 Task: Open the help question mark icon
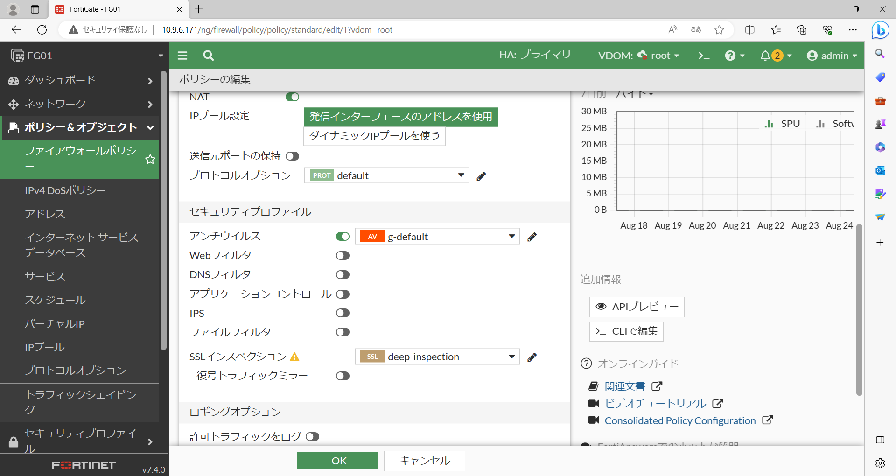[x=731, y=55]
